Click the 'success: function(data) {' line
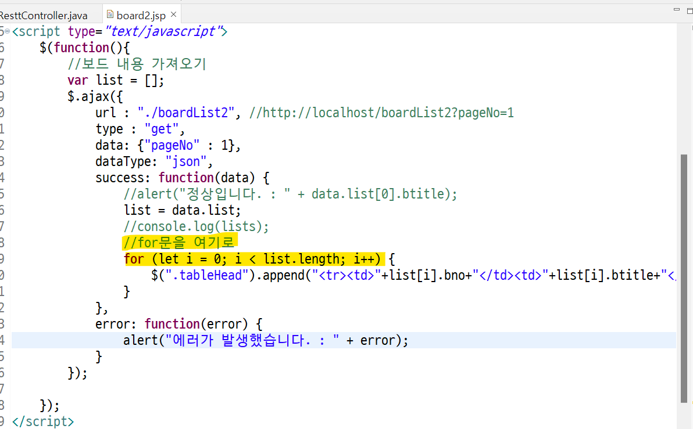 tap(183, 178)
